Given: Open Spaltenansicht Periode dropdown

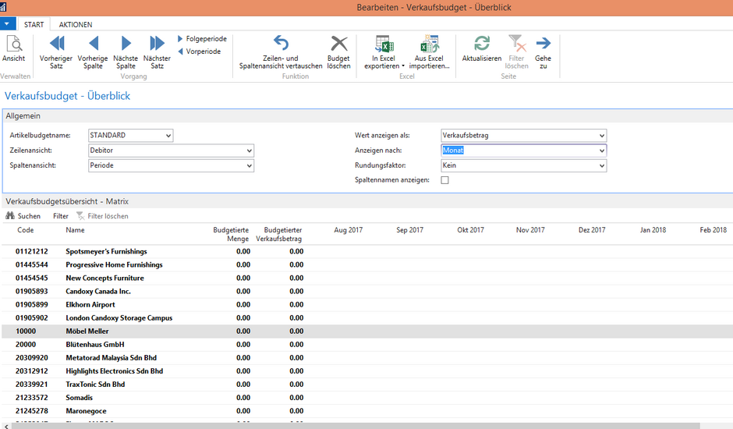Looking at the screenshot, I should pos(250,165).
